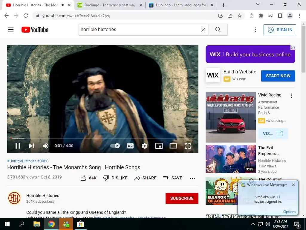Open Options in the Messenger notification
This screenshot has height=230, width=306.
tap(289, 212)
